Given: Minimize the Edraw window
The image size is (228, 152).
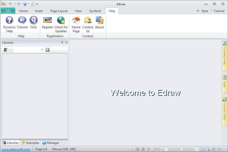Looking at the screenshot, I should pos(206,4).
